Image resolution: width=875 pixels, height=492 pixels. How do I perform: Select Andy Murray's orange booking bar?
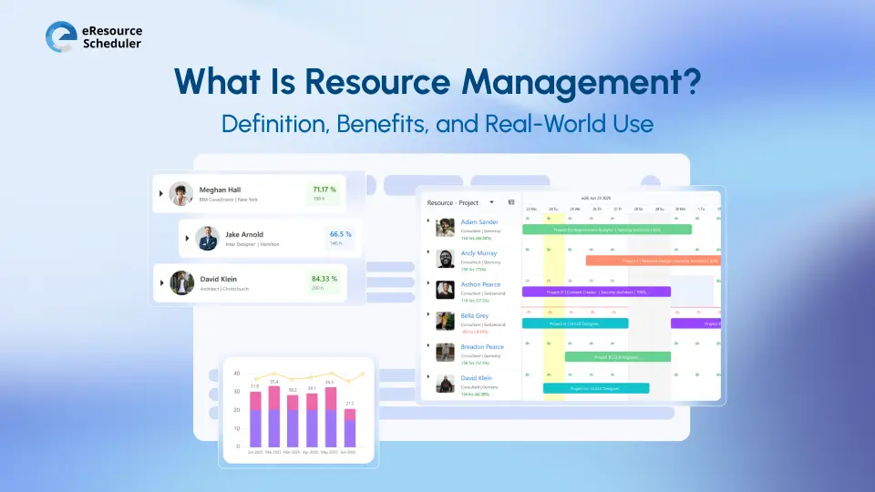(x=653, y=261)
